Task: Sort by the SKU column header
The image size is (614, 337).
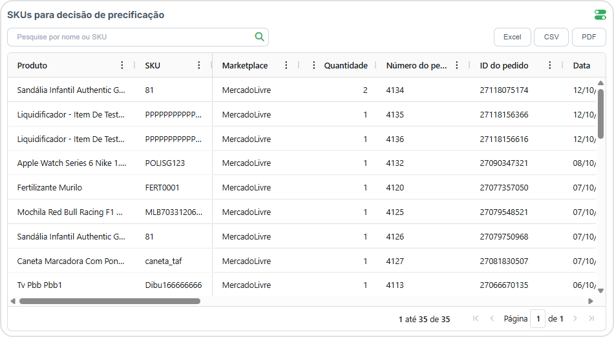Action: (153, 65)
